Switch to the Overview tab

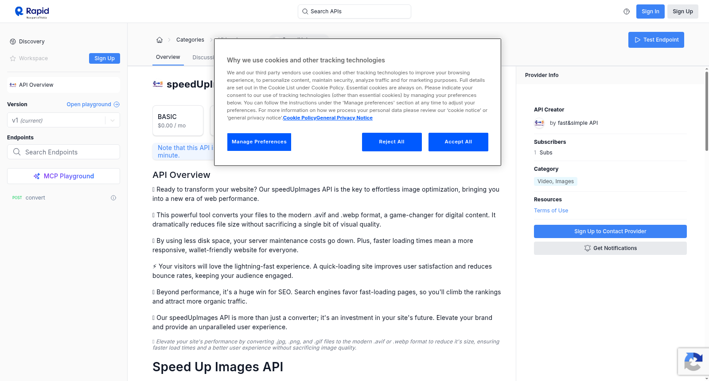168,57
